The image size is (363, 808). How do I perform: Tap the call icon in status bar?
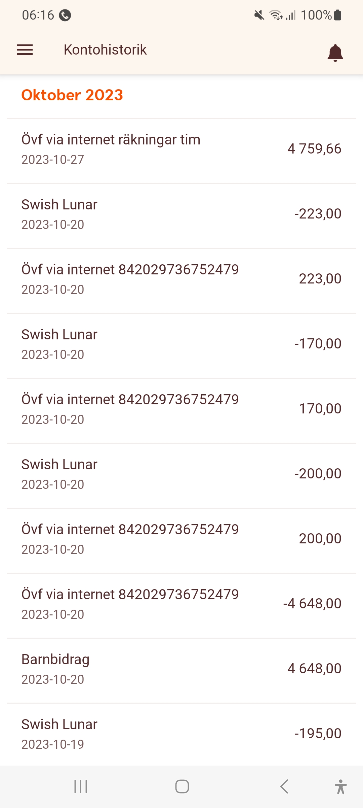point(65,15)
